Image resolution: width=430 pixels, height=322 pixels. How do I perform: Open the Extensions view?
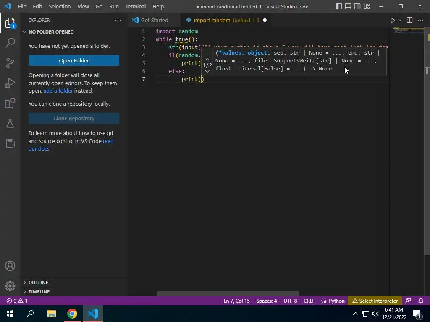(x=10, y=103)
